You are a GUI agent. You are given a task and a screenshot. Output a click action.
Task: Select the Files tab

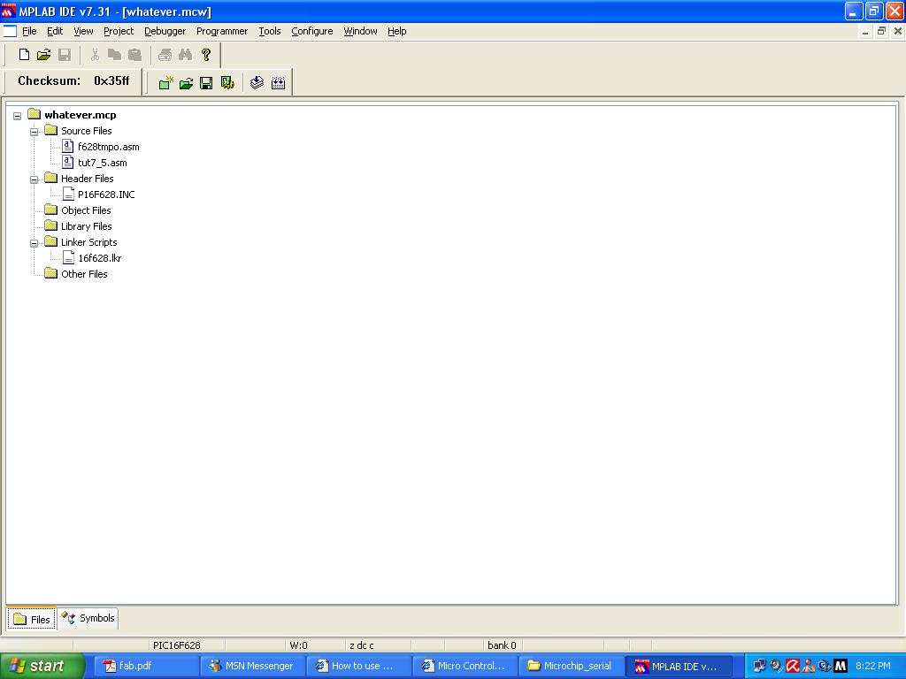pyautogui.click(x=32, y=619)
